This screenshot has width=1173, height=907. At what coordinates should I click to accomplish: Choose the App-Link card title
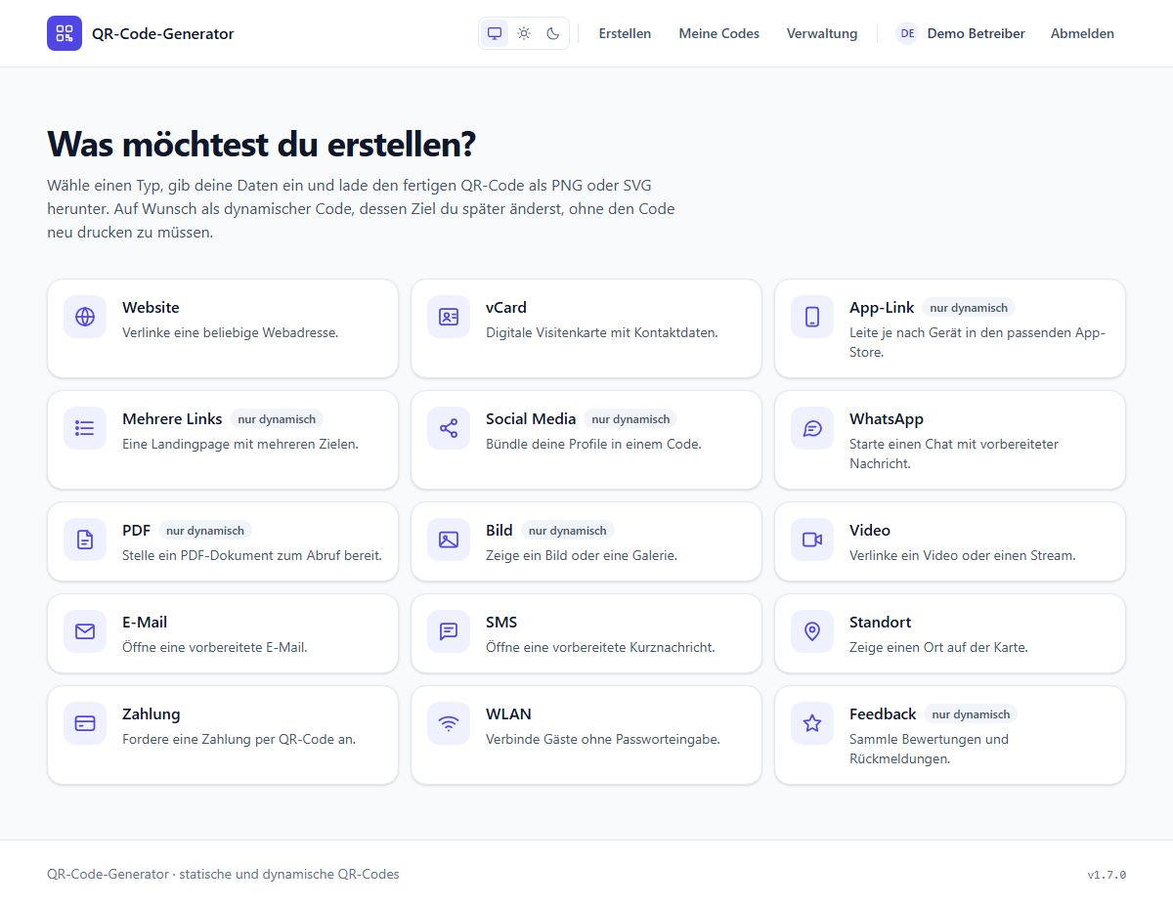pos(882,307)
